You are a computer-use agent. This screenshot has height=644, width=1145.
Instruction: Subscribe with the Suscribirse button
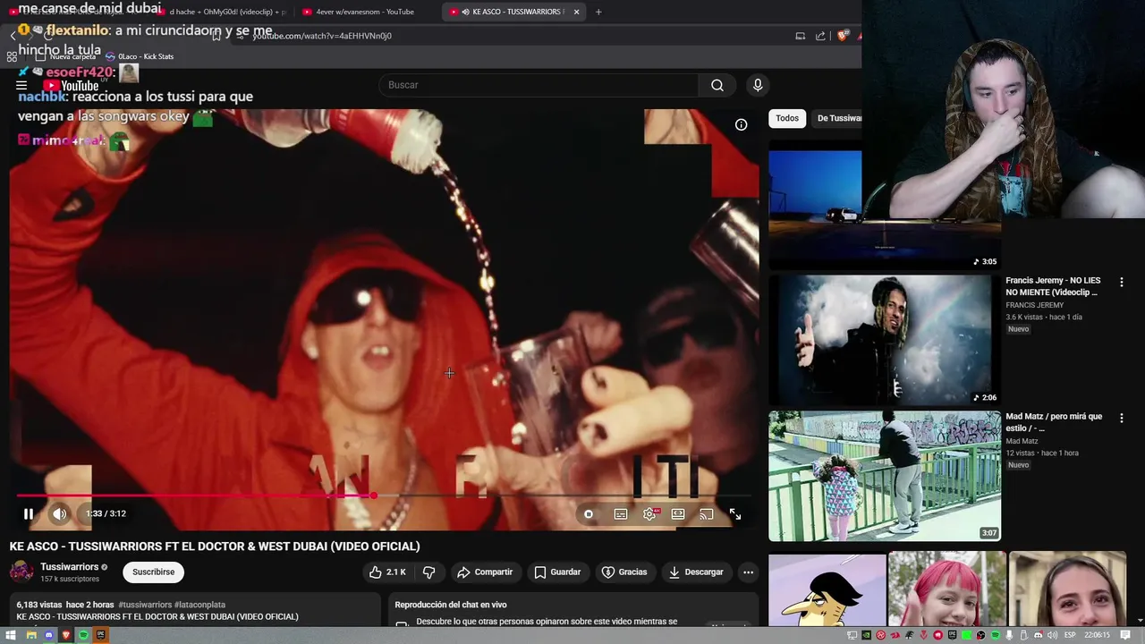(153, 572)
